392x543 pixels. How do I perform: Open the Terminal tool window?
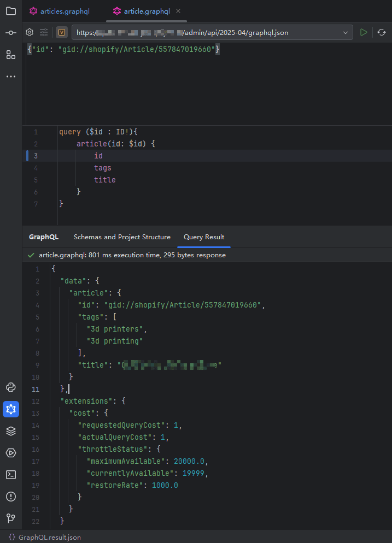coord(11,475)
